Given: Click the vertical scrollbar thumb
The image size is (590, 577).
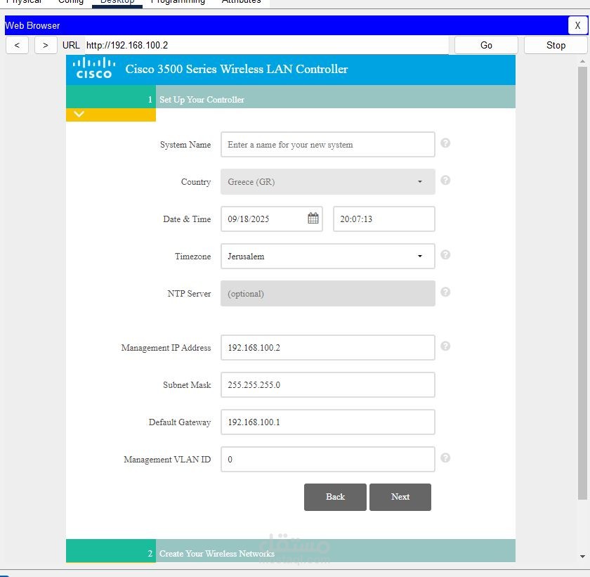Looking at the screenshot, I should [x=582, y=283].
